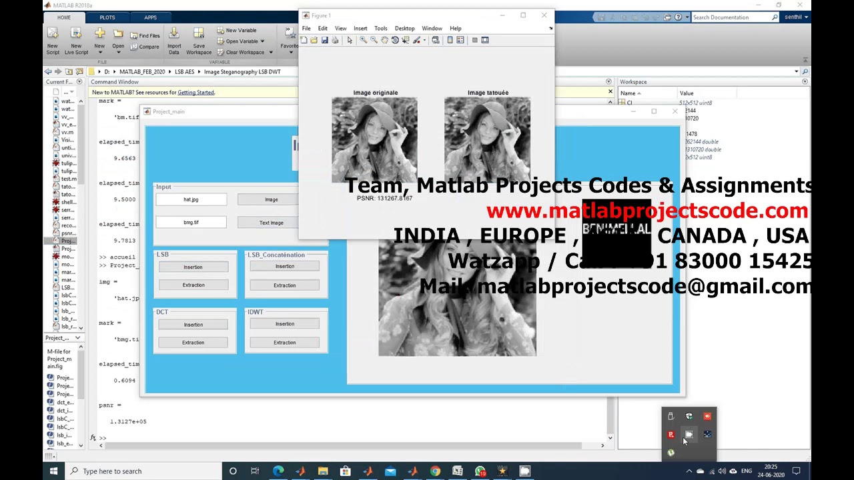Select Data Cursor tool in Figure 1
Screen dimensions: 854x480
pos(405,40)
